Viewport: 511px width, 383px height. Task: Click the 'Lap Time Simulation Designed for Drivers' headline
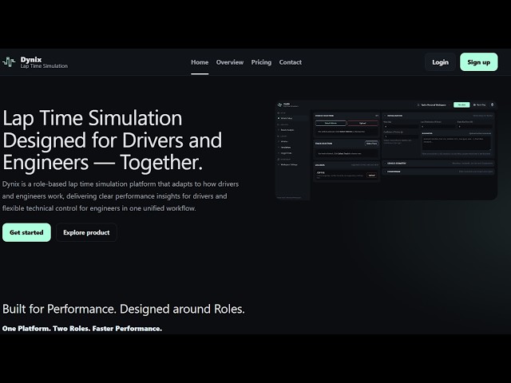tap(113, 140)
